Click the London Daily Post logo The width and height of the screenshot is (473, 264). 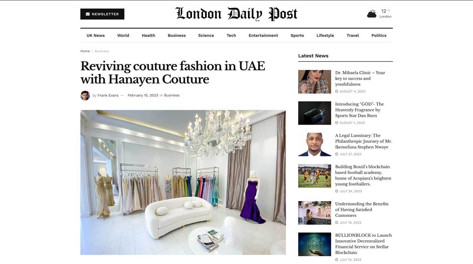(236, 14)
